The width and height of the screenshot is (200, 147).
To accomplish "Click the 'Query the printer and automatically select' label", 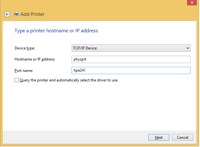I will [68, 80].
